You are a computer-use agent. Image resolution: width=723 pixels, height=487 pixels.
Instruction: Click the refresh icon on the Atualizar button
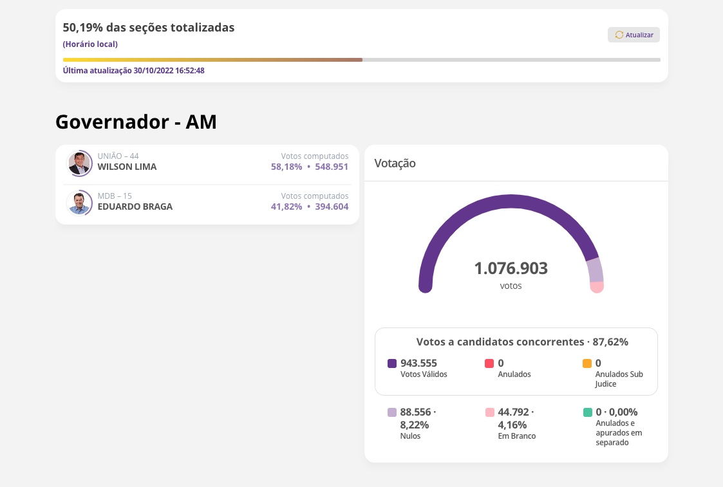point(619,35)
